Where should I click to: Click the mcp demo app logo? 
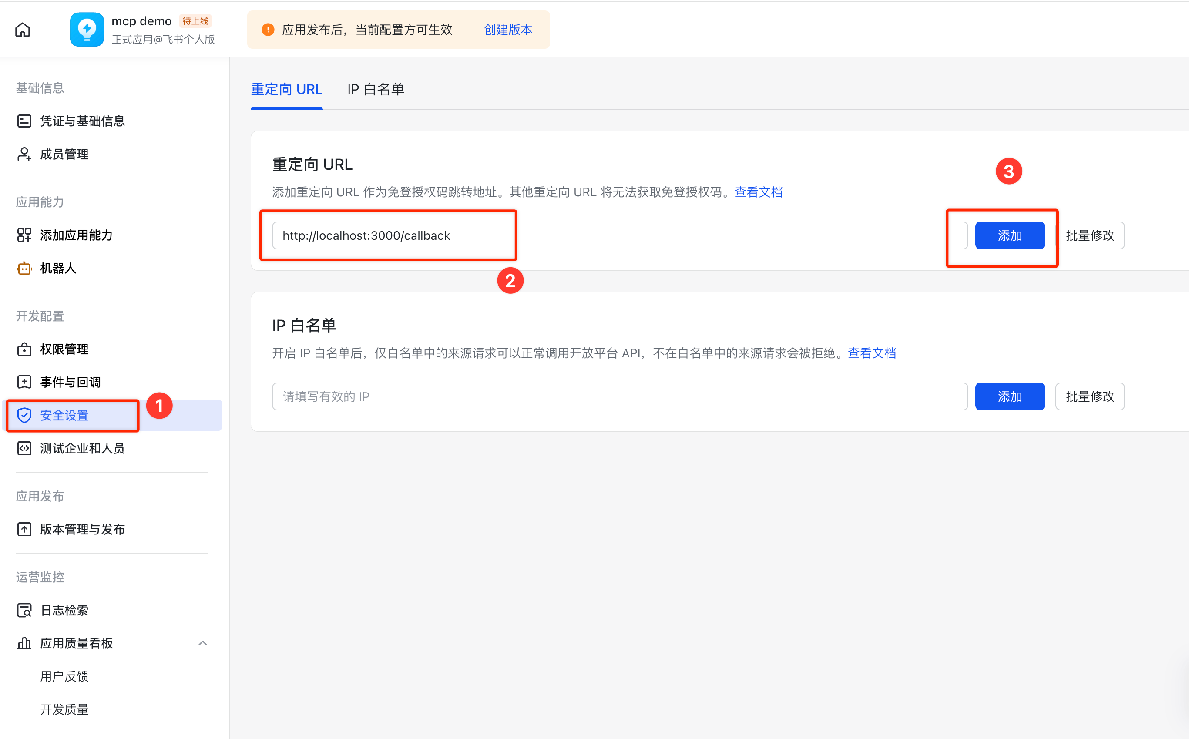click(87, 30)
